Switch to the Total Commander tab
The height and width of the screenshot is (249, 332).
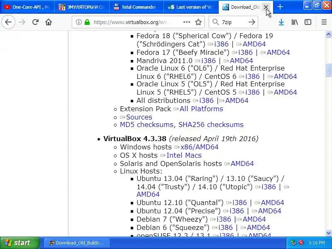pos(137,7)
